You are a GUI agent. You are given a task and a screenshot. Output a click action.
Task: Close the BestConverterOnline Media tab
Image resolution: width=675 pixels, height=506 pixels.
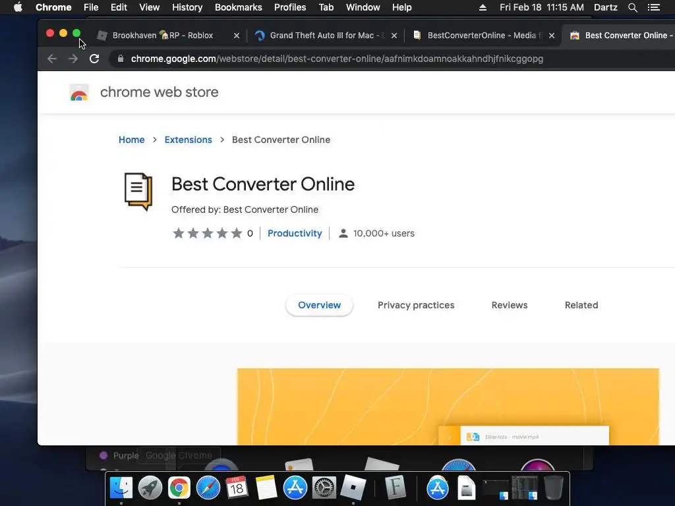[x=552, y=36]
